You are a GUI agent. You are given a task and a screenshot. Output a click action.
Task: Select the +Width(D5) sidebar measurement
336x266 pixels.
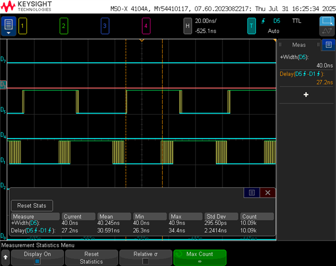[306, 61]
